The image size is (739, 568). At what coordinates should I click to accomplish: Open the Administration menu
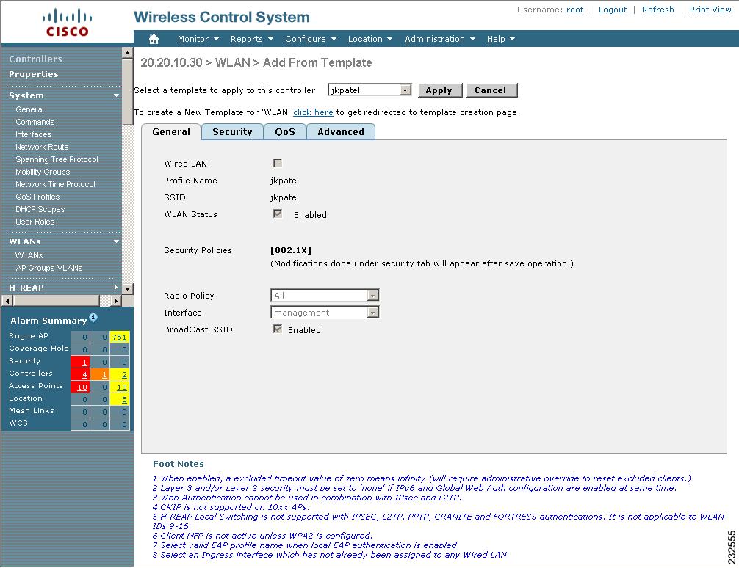440,39
